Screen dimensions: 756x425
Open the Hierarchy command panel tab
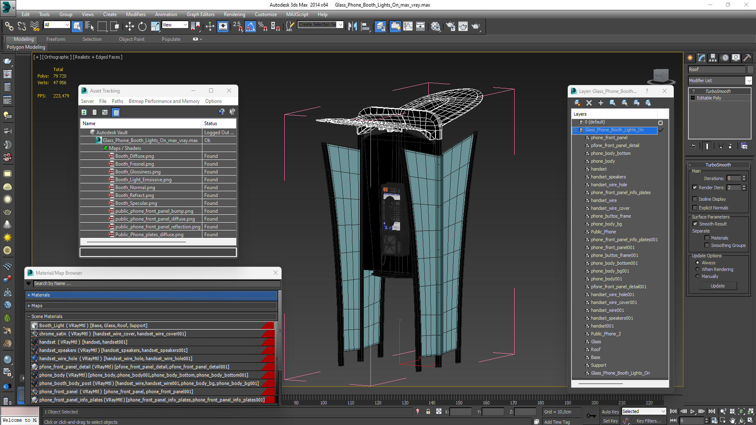[x=713, y=58]
